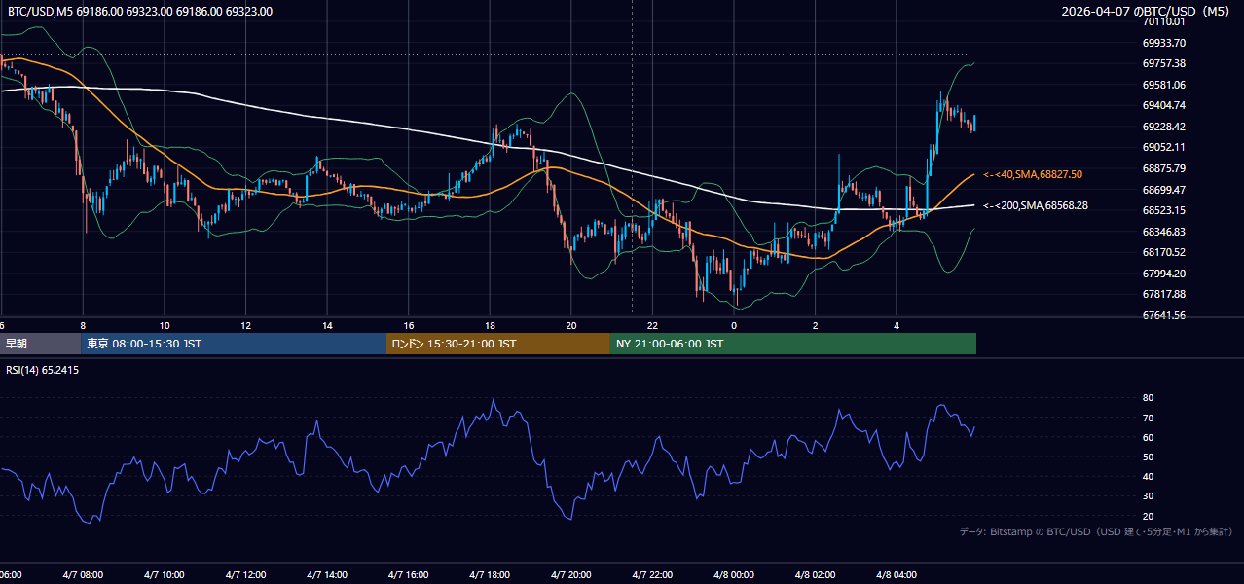Click RSI scale value 80

click(x=1148, y=398)
